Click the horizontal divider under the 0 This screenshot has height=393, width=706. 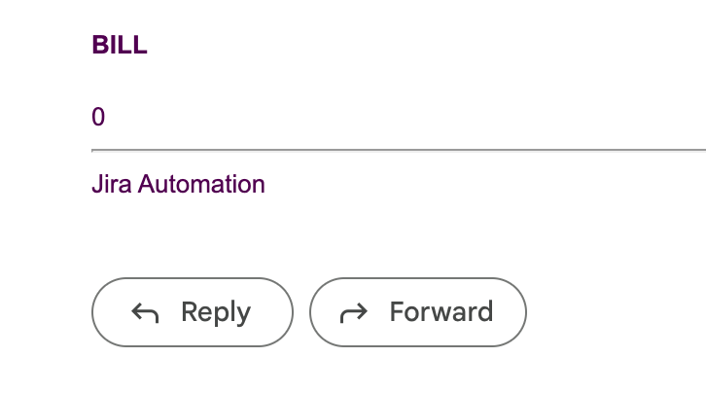(399, 151)
